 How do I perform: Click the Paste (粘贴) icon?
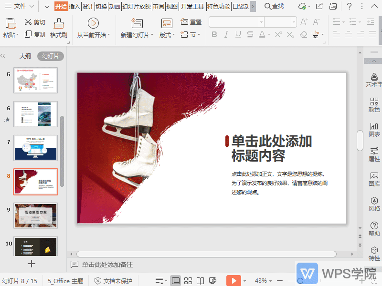coord(11,23)
